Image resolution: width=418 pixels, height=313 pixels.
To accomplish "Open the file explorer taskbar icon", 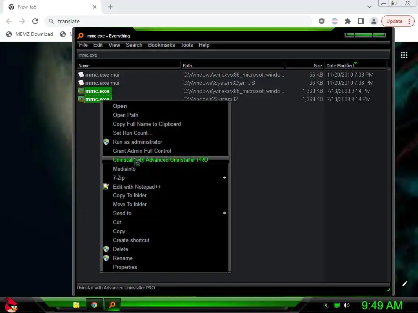I will (x=76, y=305).
